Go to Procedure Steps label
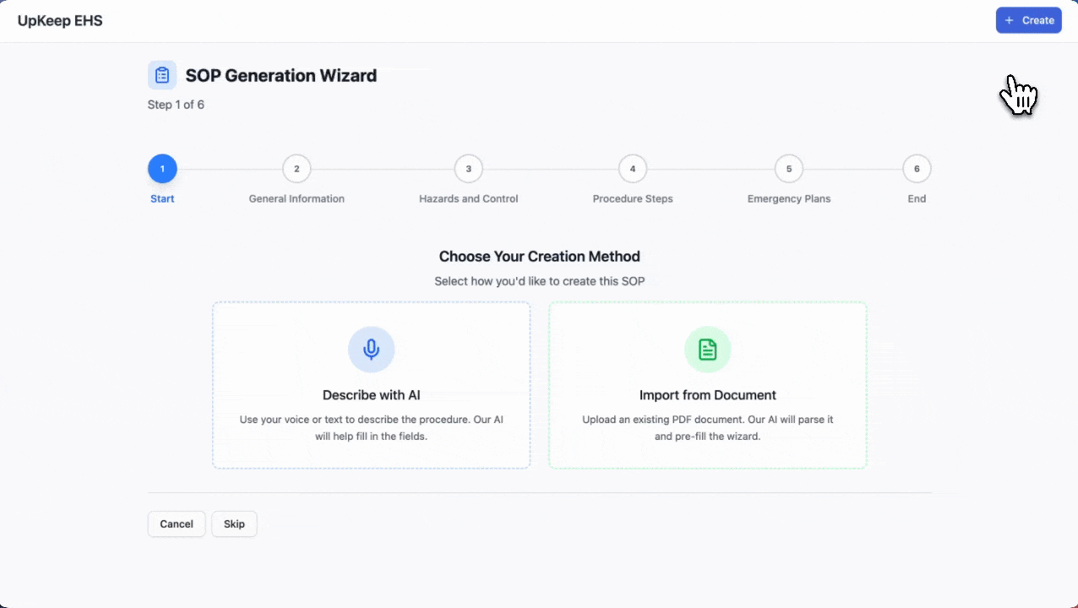 pos(633,199)
